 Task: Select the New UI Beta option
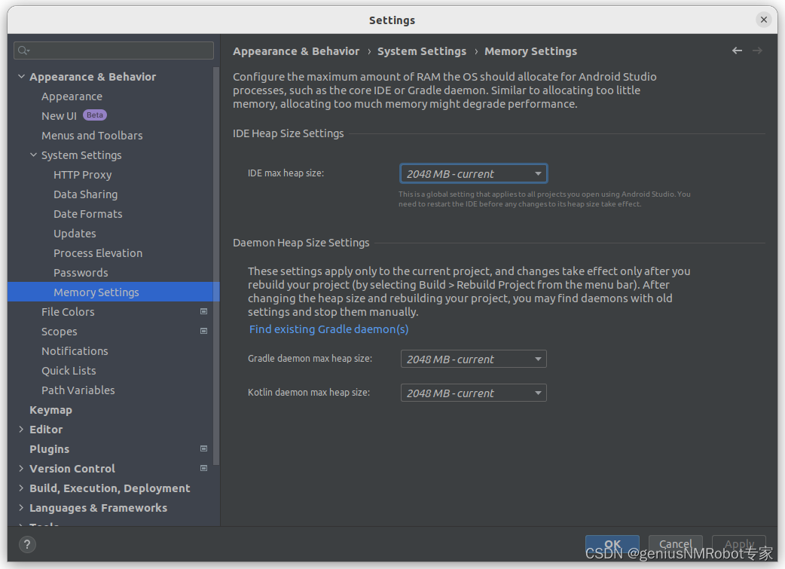[59, 115]
